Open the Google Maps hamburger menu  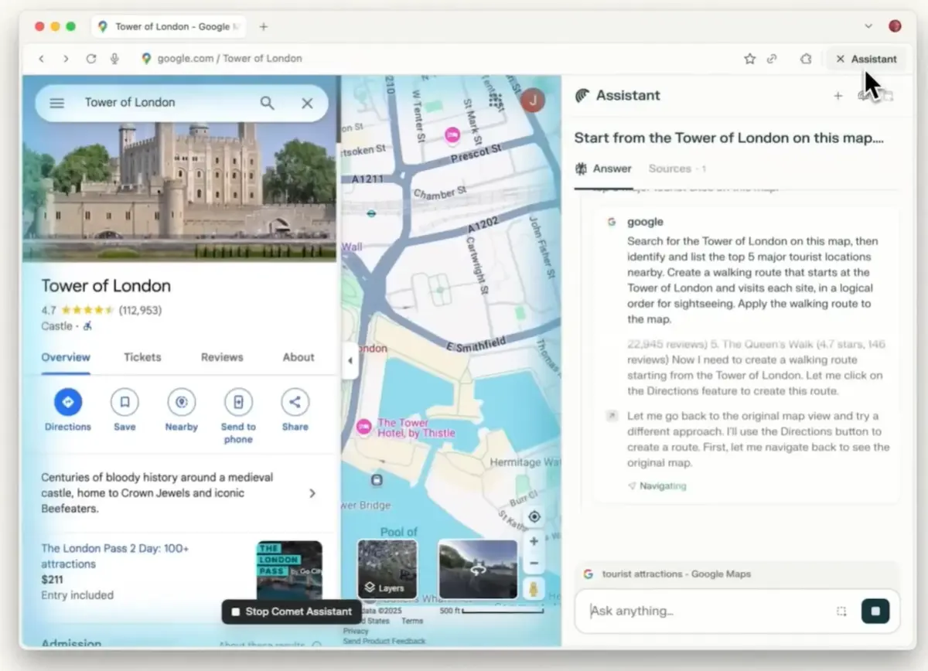[56, 103]
